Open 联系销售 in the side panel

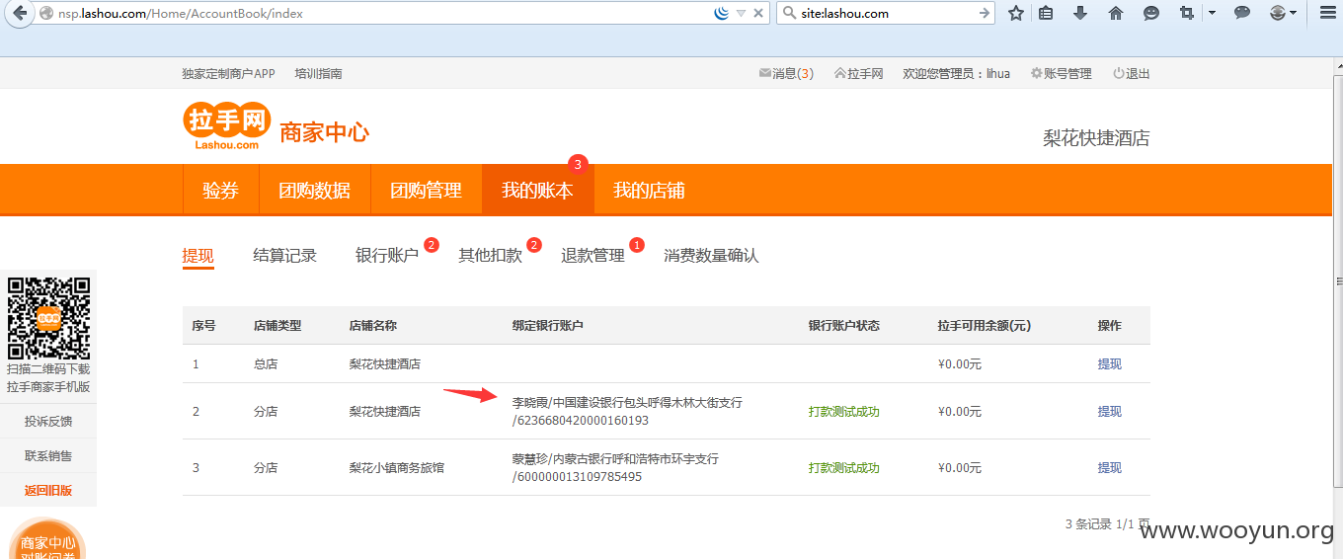[48, 456]
